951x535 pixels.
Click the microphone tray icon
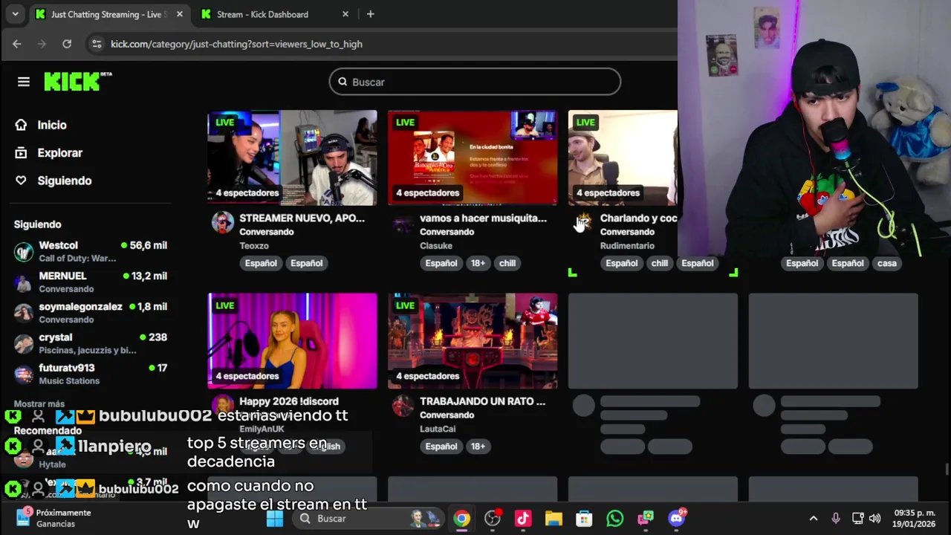tap(836, 519)
